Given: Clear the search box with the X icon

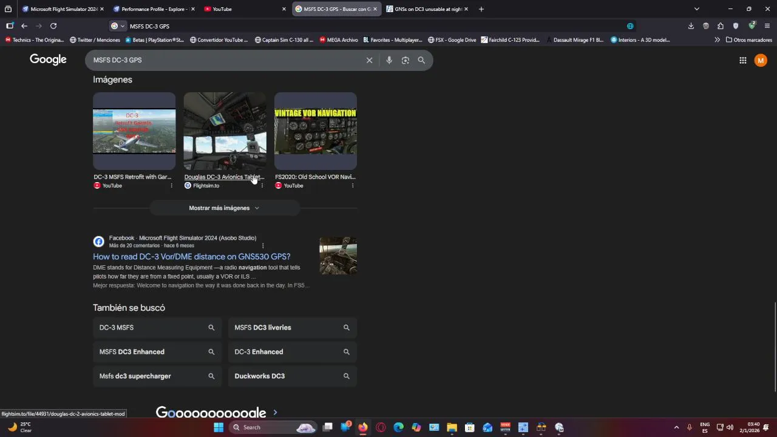Looking at the screenshot, I should pos(369,60).
